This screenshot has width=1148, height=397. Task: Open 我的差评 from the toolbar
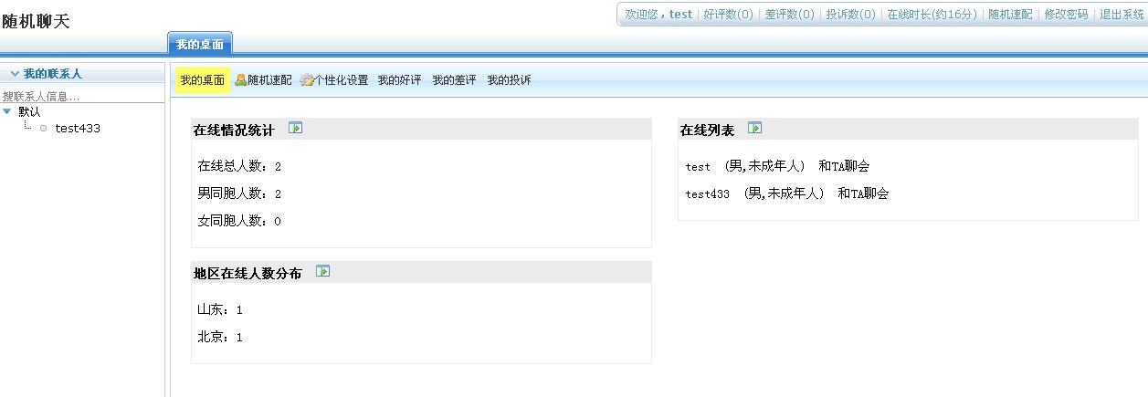[454, 80]
